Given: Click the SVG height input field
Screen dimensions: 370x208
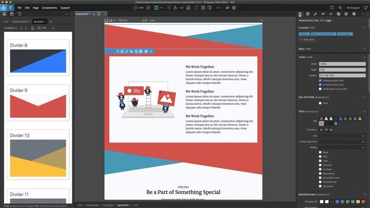Looking at the screenshot, I should 342,70.
